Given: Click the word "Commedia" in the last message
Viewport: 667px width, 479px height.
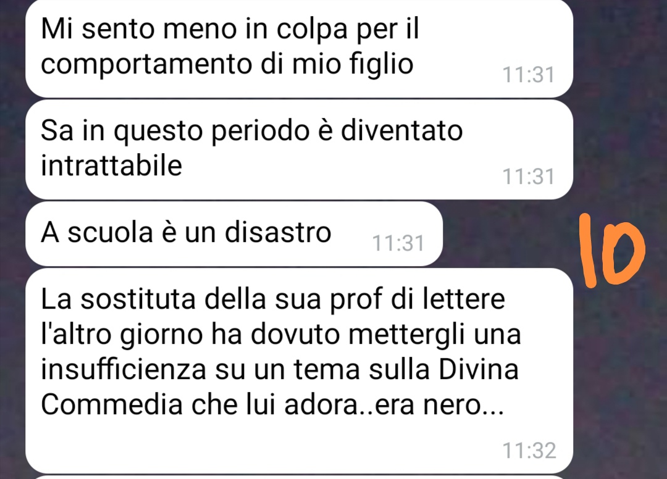Looking at the screenshot, I should (111, 404).
